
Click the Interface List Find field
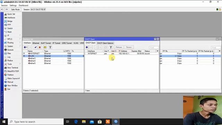(x=216, y=48)
